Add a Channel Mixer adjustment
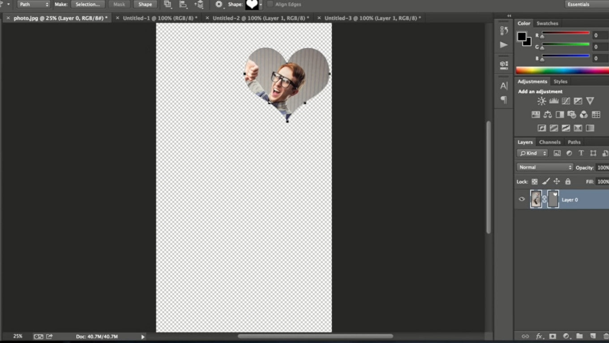The image size is (609, 343). click(584, 115)
